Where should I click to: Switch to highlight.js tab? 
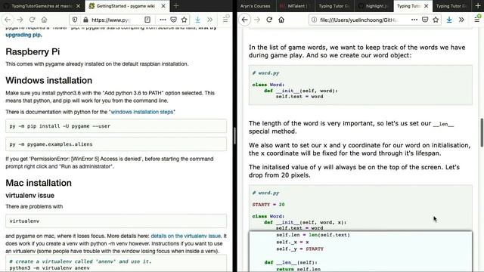[x=374, y=6]
